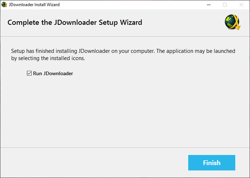Screen dimensions: 250x178
Task: Close the JDownloader Install Wizard window
Action: [241, 5]
